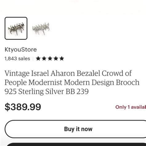Click 'Aharon Bezalel' in the product title

[75, 73]
